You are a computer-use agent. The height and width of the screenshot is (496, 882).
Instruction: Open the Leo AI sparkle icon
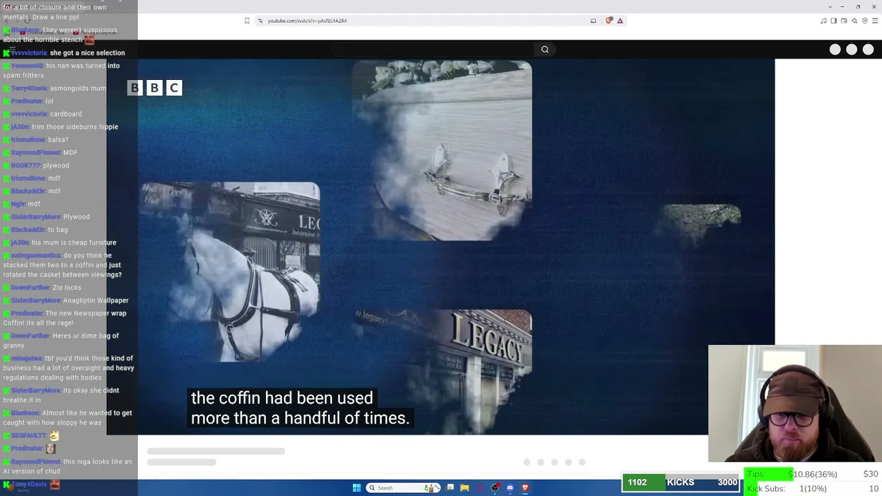click(x=854, y=21)
